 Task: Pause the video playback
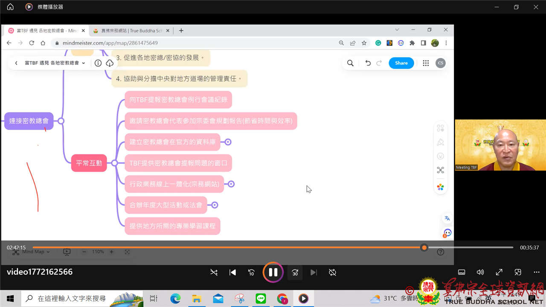[x=273, y=272]
